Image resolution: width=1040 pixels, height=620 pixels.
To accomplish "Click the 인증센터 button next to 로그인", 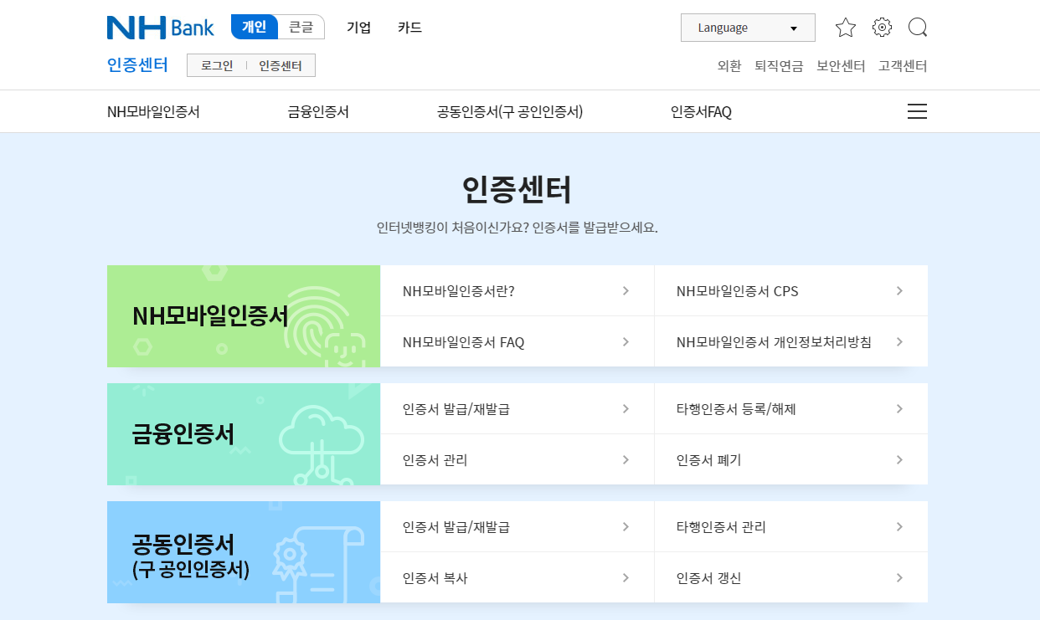I will point(281,65).
